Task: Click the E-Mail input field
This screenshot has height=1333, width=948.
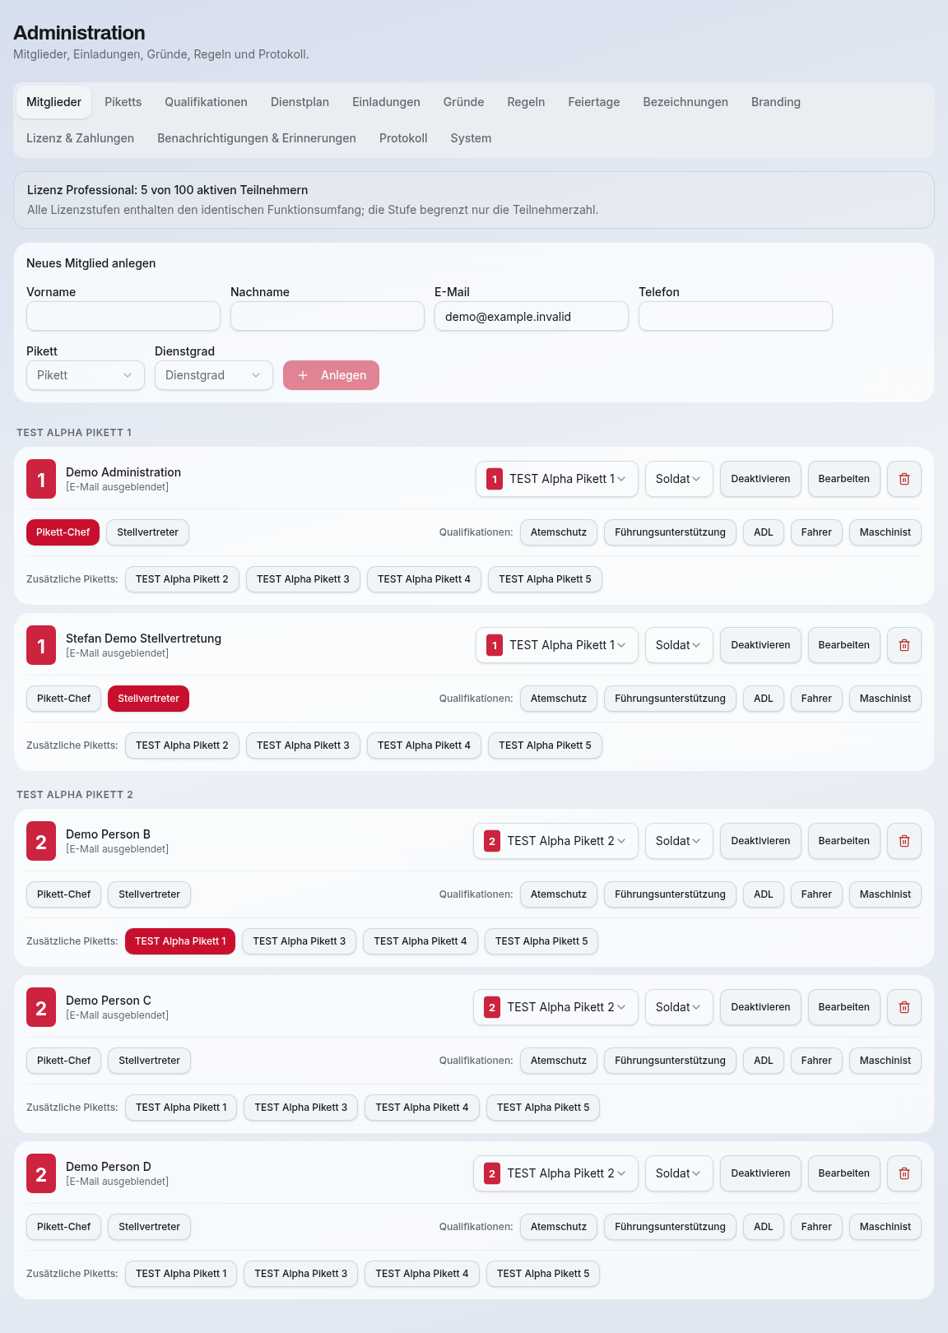Action: tap(532, 316)
